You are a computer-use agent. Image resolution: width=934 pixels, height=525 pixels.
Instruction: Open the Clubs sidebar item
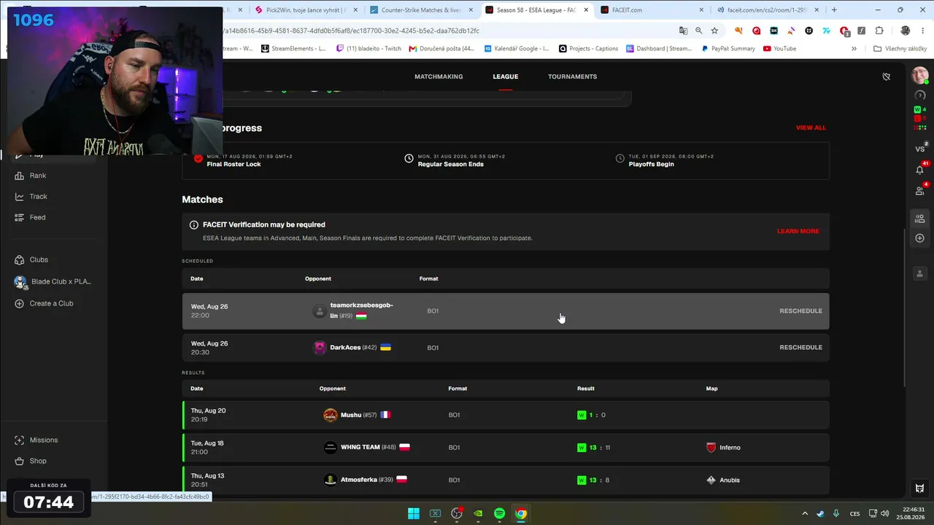[x=31, y=260]
